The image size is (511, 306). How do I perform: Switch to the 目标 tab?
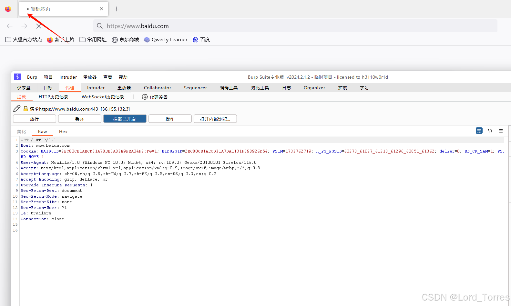tap(48, 88)
